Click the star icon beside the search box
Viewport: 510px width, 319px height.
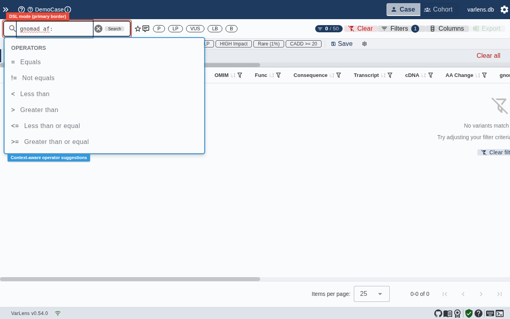tap(137, 28)
